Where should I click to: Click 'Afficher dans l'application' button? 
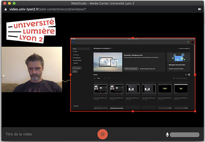click(131, 69)
